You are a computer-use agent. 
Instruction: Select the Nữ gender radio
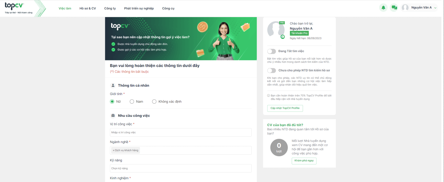(112, 102)
